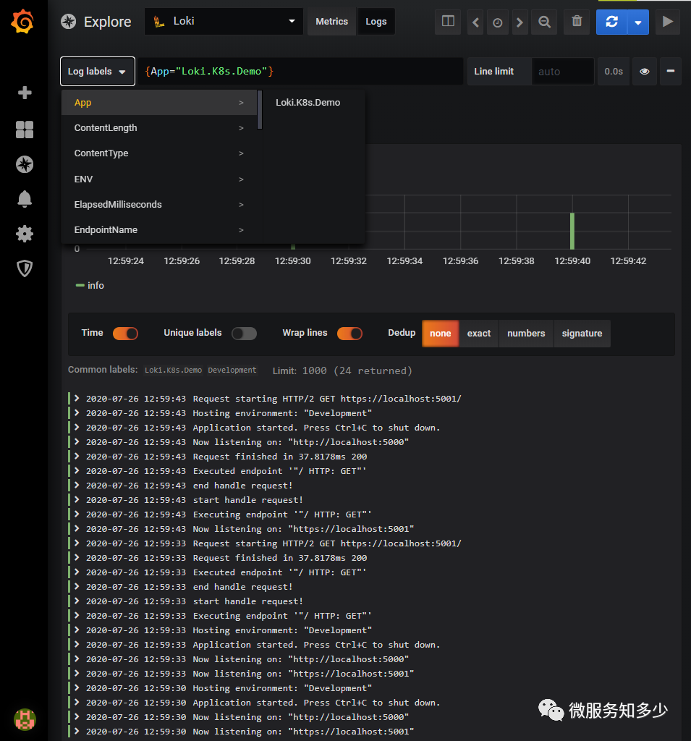The width and height of the screenshot is (691, 741).
Task: Toggle the Wrap lines switch
Action: (349, 333)
